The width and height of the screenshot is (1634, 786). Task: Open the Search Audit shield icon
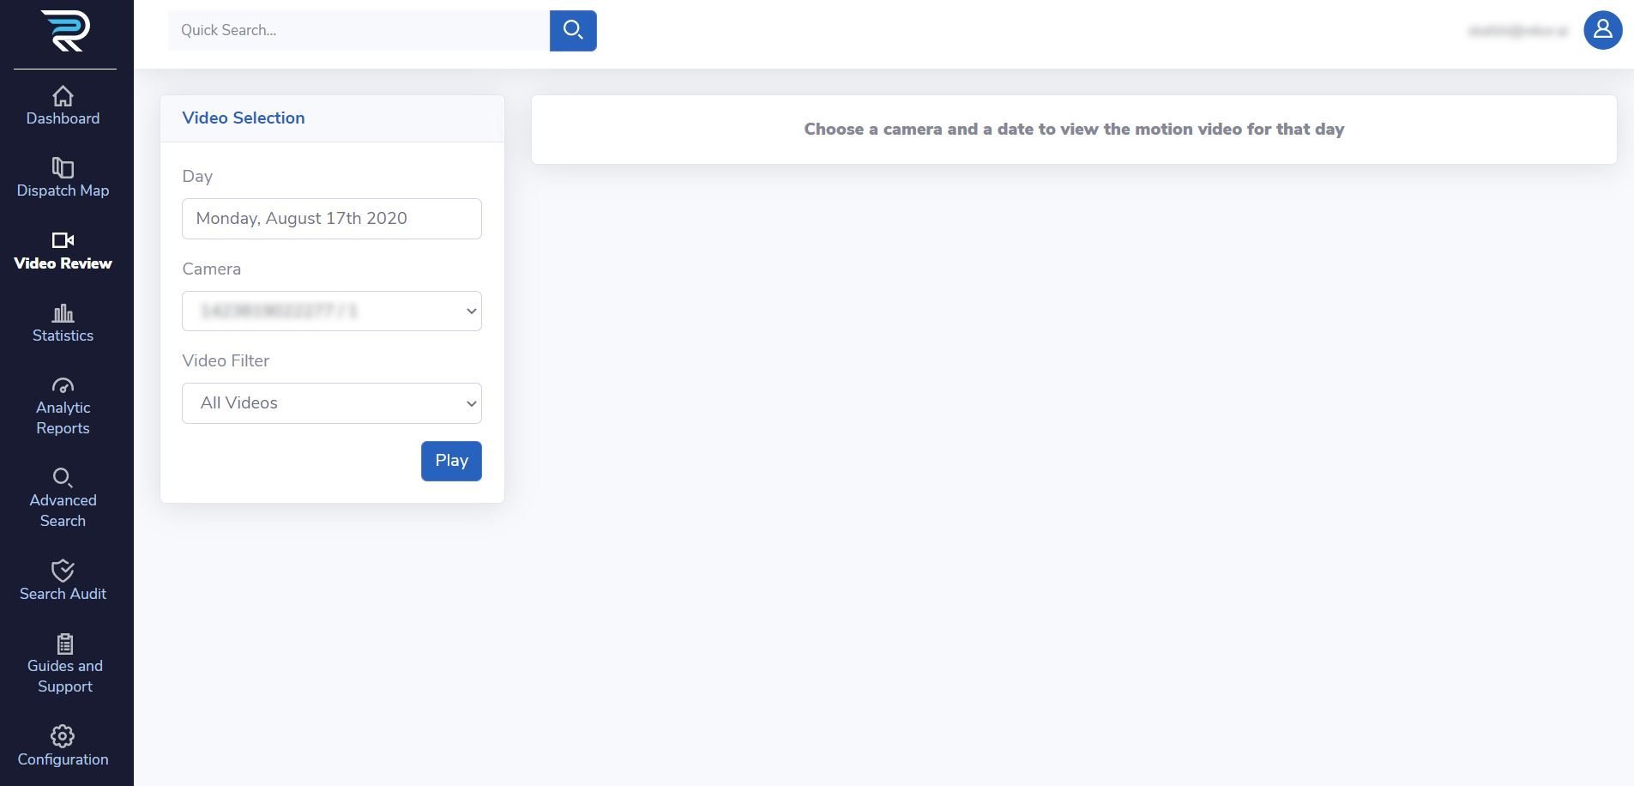(x=63, y=571)
